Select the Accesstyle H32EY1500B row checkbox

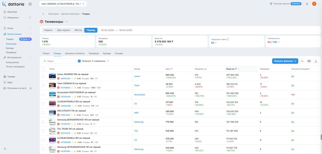click(x=43, y=94)
